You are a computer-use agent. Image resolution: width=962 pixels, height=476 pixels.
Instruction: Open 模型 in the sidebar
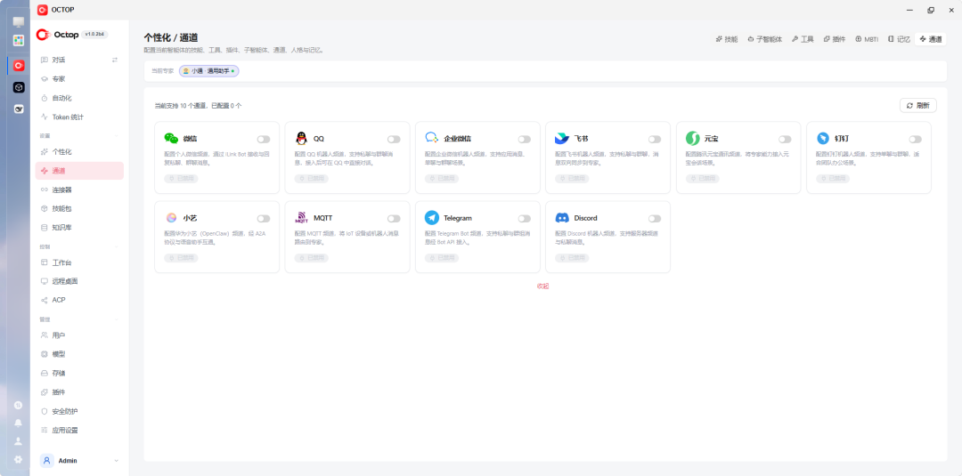pos(79,354)
